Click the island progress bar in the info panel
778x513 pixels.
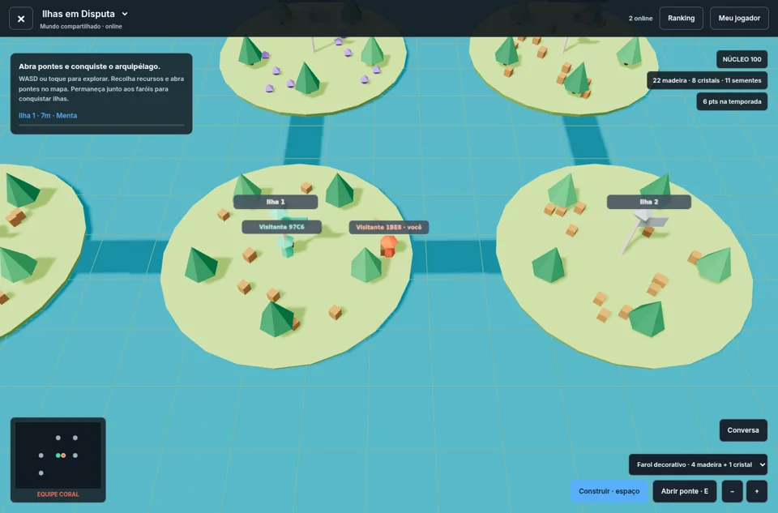click(x=101, y=125)
